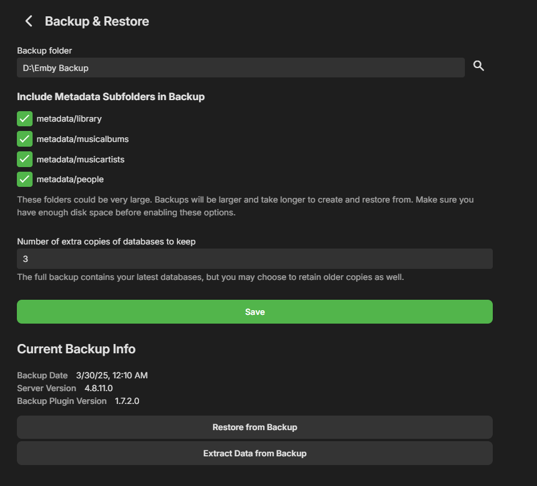Click the Backup & Restore page title
The image size is (537, 486).
click(97, 22)
